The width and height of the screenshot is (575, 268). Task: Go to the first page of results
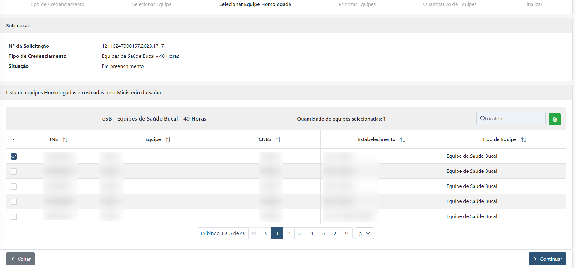point(254,233)
